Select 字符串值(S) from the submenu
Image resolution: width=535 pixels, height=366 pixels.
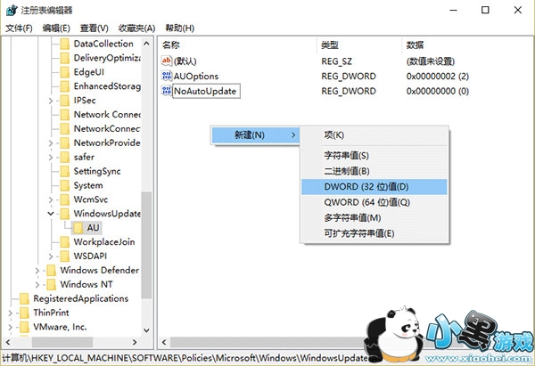(374, 156)
